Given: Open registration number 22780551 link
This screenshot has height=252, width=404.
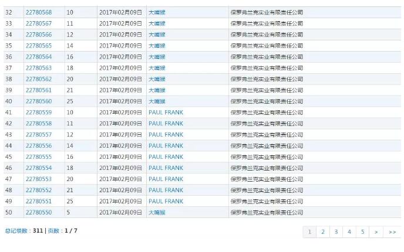Looking at the screenshot, I should coord(39,201).
